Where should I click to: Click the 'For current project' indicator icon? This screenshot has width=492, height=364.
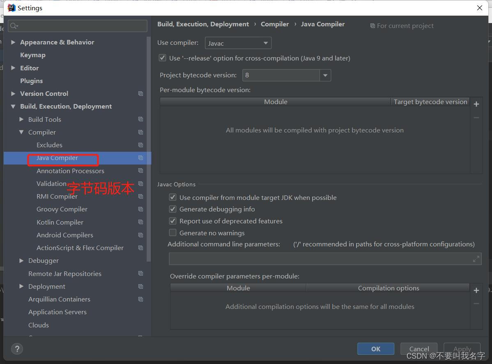(x=373, y=26)
